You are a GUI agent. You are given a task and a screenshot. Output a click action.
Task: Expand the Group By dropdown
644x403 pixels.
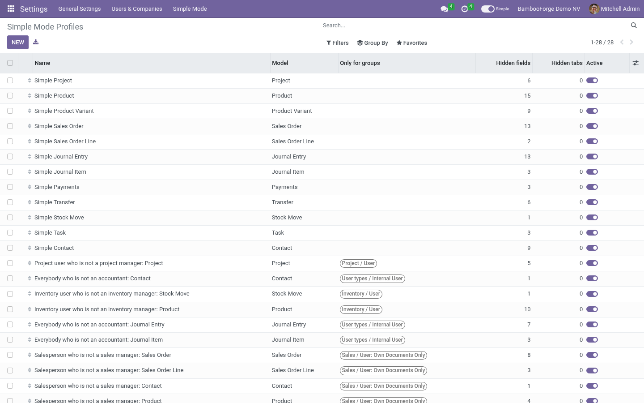[373, 43]
